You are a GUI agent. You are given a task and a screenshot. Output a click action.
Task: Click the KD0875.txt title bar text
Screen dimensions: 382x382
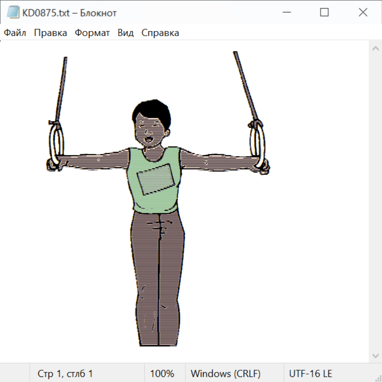pyautogui.click(x=70, y=13)
